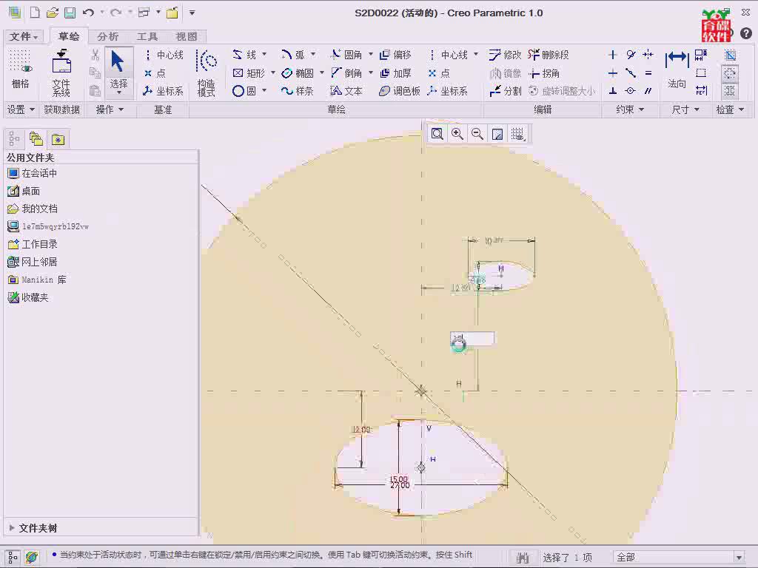Expand the Constrain (约束) group dropdown
Screen dimensions: 758x568
630,109
